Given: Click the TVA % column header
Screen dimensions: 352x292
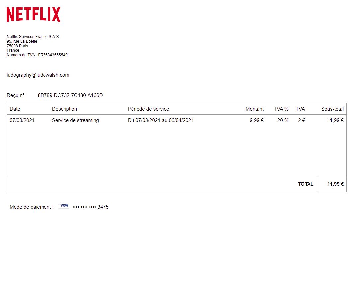Looking at the screenshot, I should click(281, 109).
